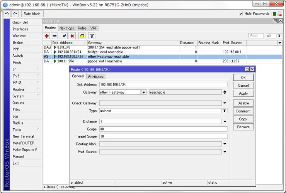The height and width of the screenshot is (193, 286).
Task: Open the Type unicast dropdown
Action: (225, 111)
